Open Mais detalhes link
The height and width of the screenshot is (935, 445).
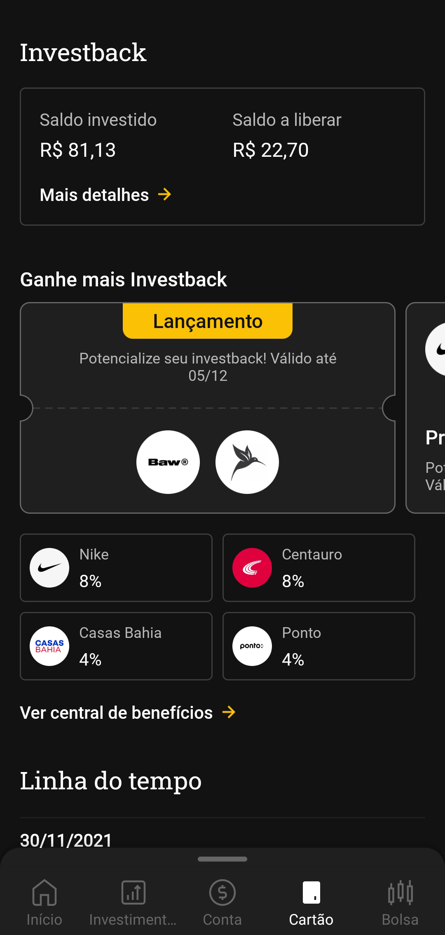click(94, 195)
